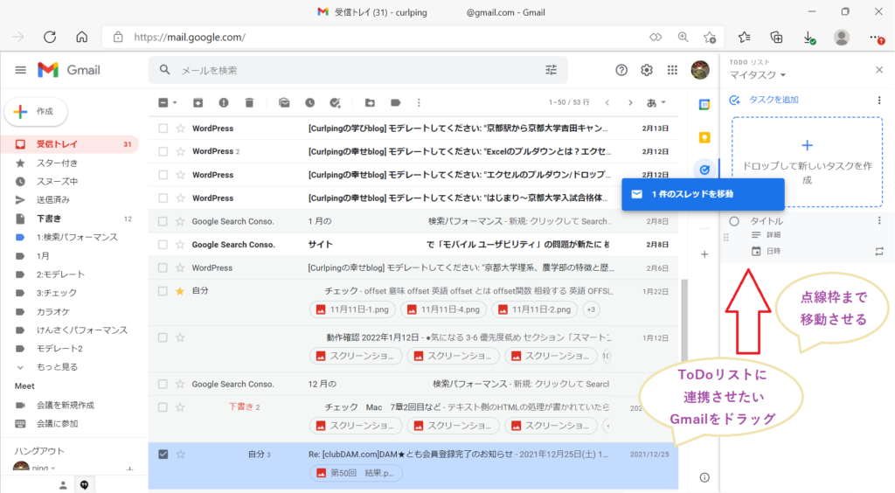Open task item options three dots
The height and width of the screenshot is (493, 895).
click(879, 220)
